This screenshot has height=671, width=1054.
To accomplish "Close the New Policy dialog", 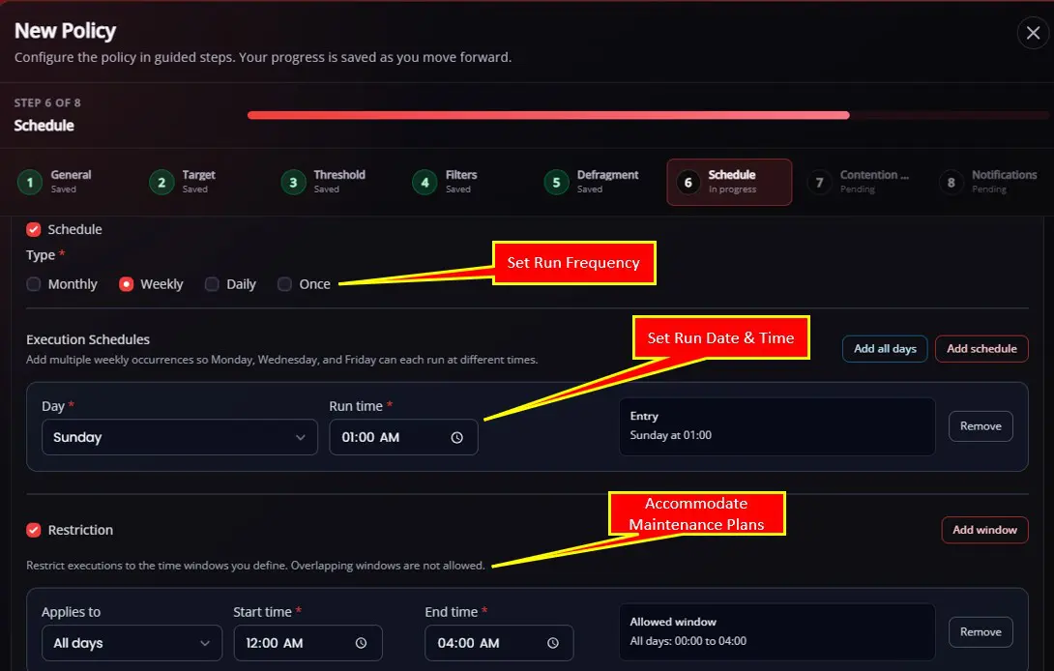I will coord(1033,32).
